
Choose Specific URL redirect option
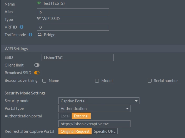[104, 131]
